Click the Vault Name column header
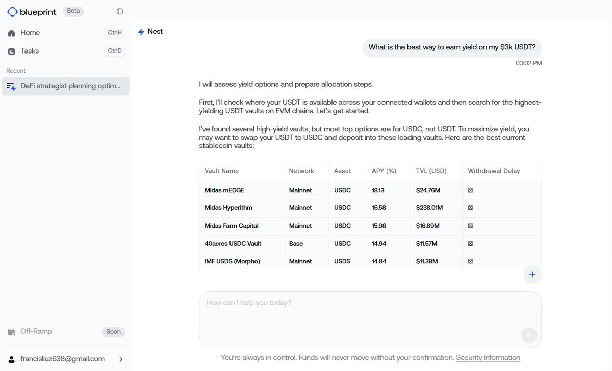This screenshot has height=371, width=612. (222, 171)
